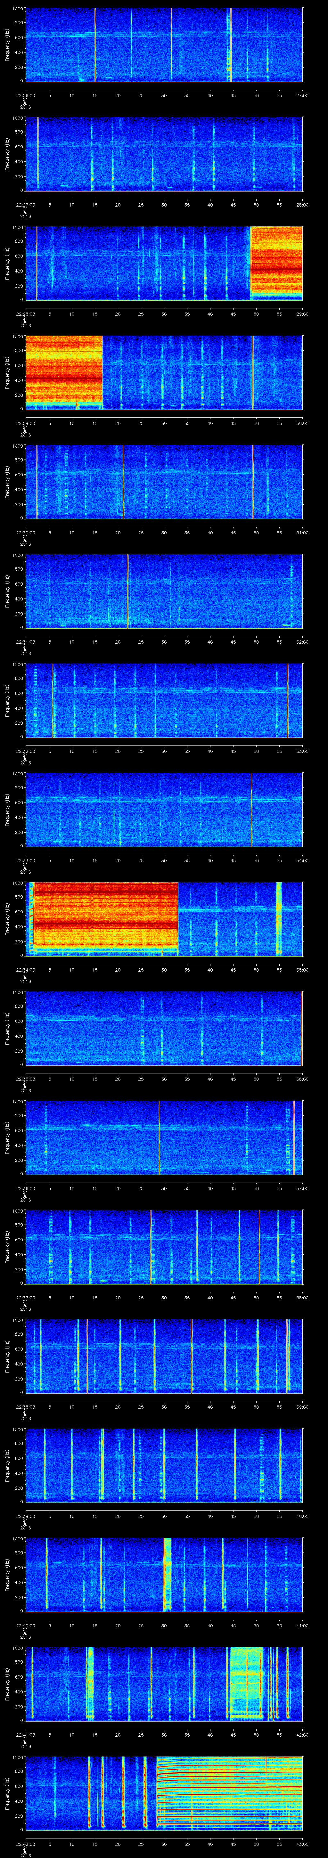Click the '22:34:00' time axis label
328x1858 pixels.
tap(25, 969)
